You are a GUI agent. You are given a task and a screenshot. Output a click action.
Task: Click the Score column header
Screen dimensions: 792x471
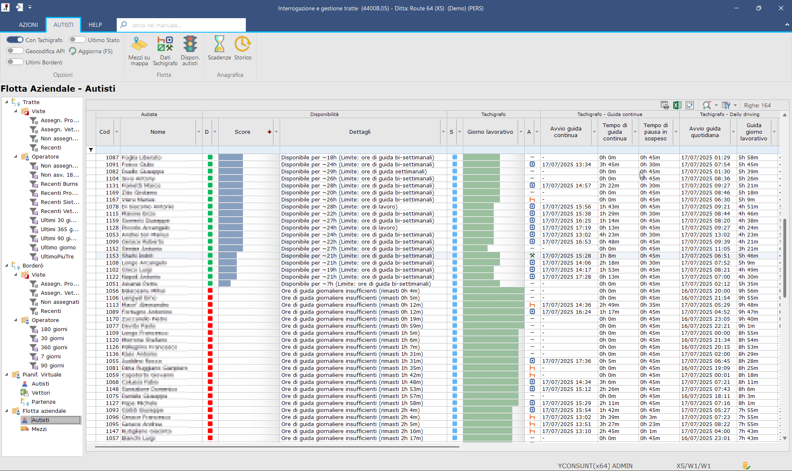coord(243,132)
